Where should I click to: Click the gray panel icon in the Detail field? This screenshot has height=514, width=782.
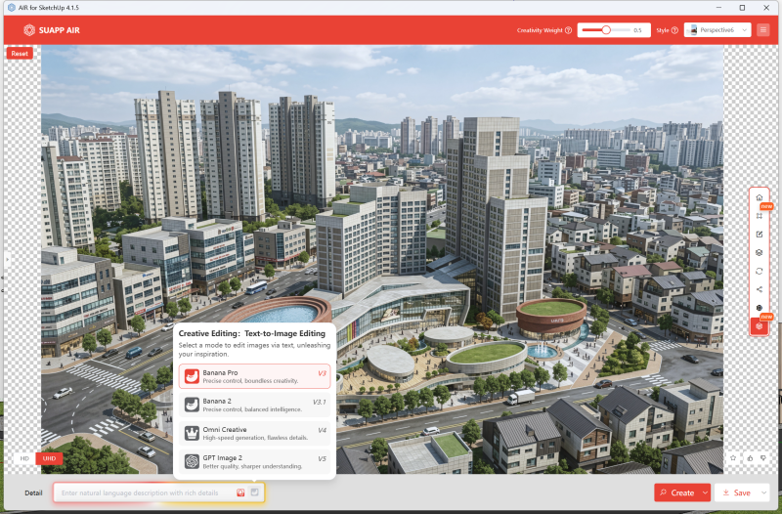(254, 493)
